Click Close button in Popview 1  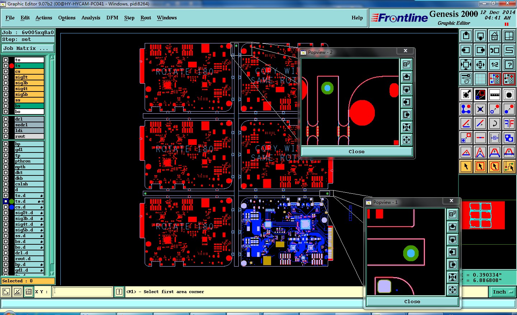pyautogui.click(x=412, y=301)
